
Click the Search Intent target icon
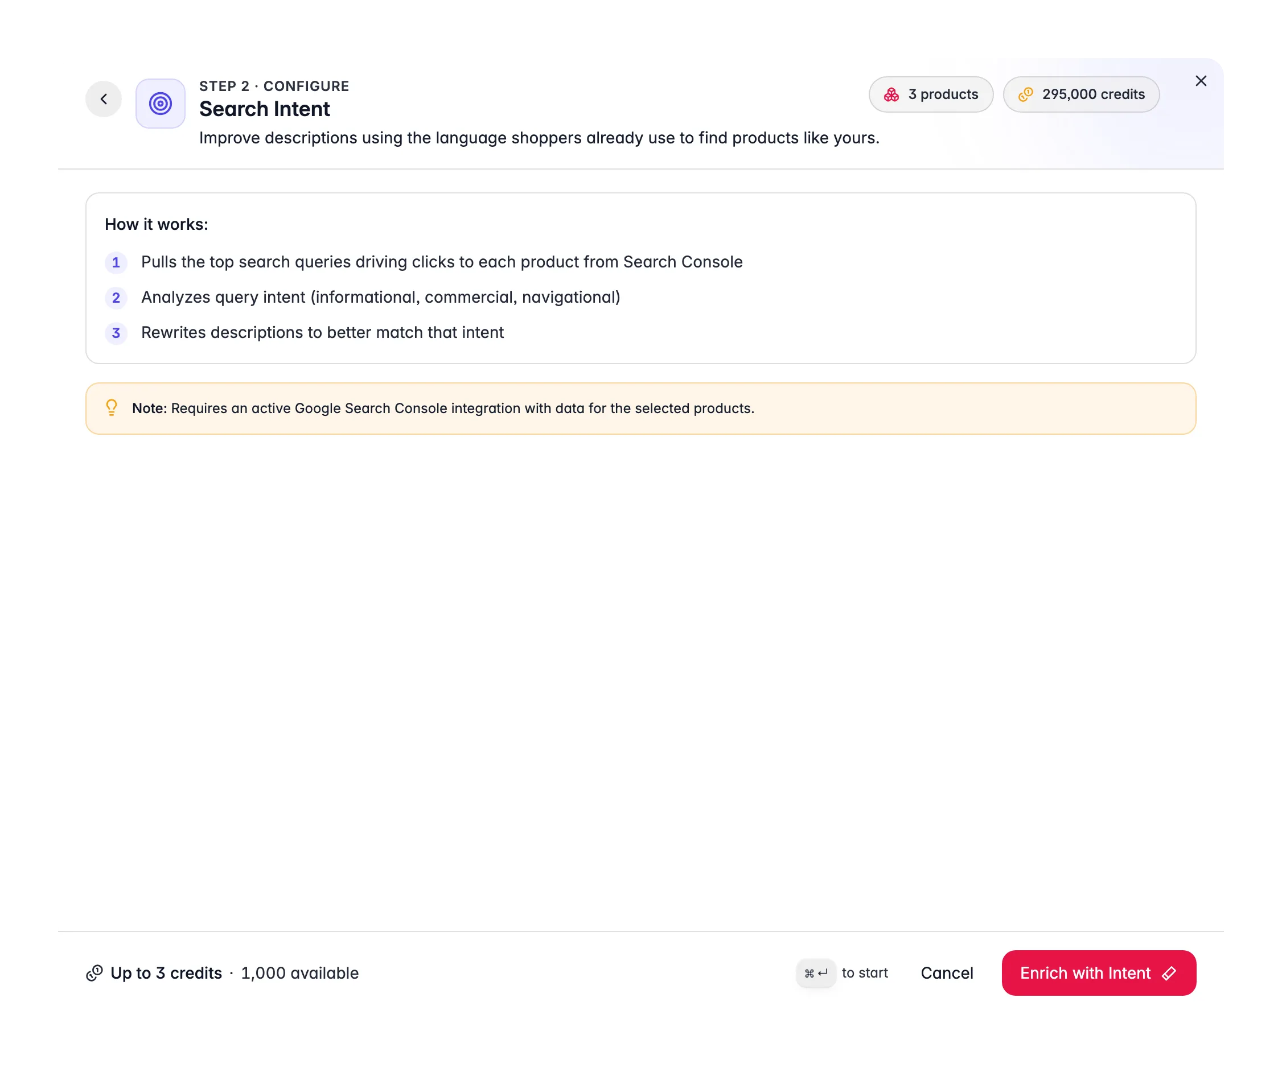click(161, 103)
